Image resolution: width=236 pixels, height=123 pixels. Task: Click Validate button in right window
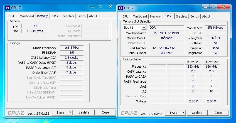point(197,113)
